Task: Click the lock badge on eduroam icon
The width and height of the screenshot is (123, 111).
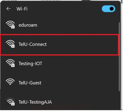Action: (x=13, y=27)
